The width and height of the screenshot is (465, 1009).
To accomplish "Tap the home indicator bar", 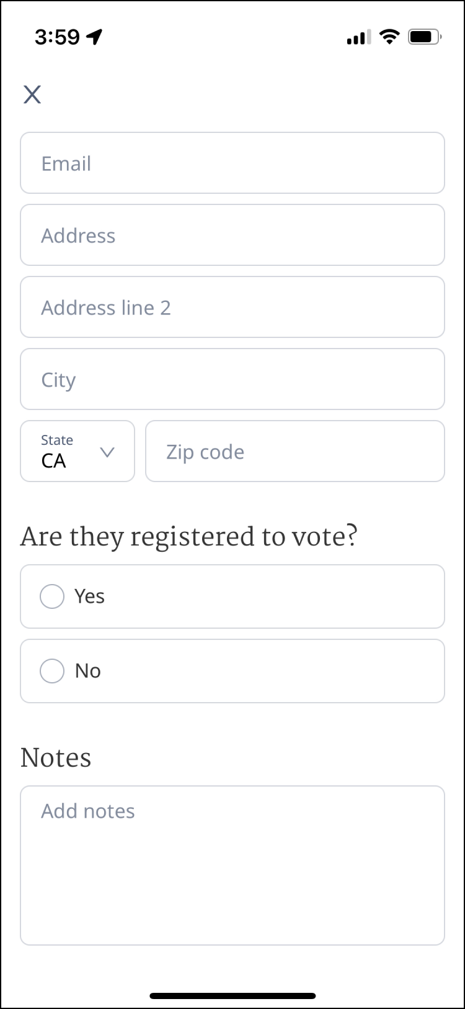I will click(x=232, y=996).
